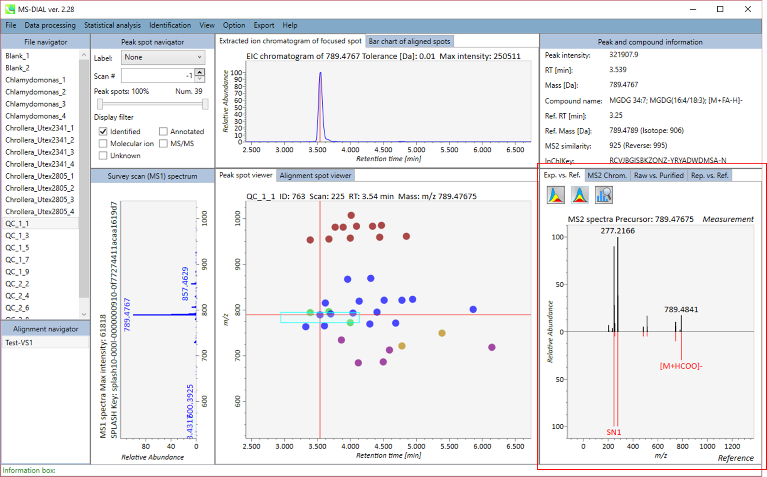
Task: Select Blank_2 in File navigator
Action: pyautogui.click(x=40, y=68)
